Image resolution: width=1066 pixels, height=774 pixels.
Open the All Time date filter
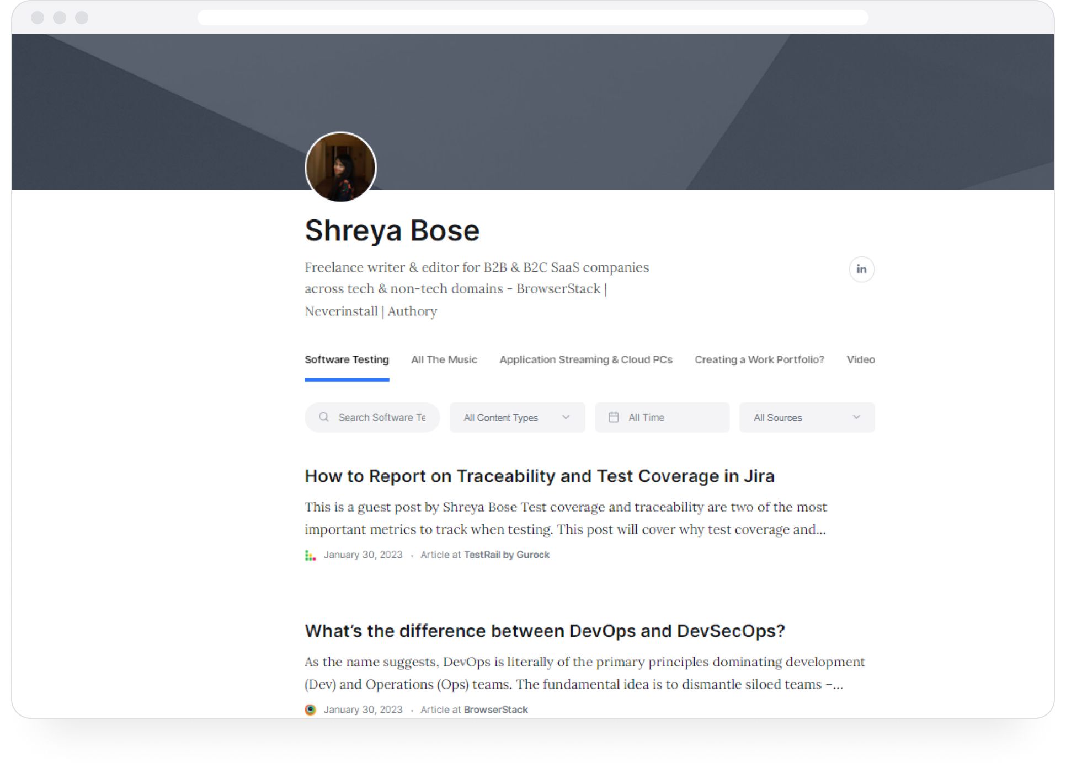662,417
